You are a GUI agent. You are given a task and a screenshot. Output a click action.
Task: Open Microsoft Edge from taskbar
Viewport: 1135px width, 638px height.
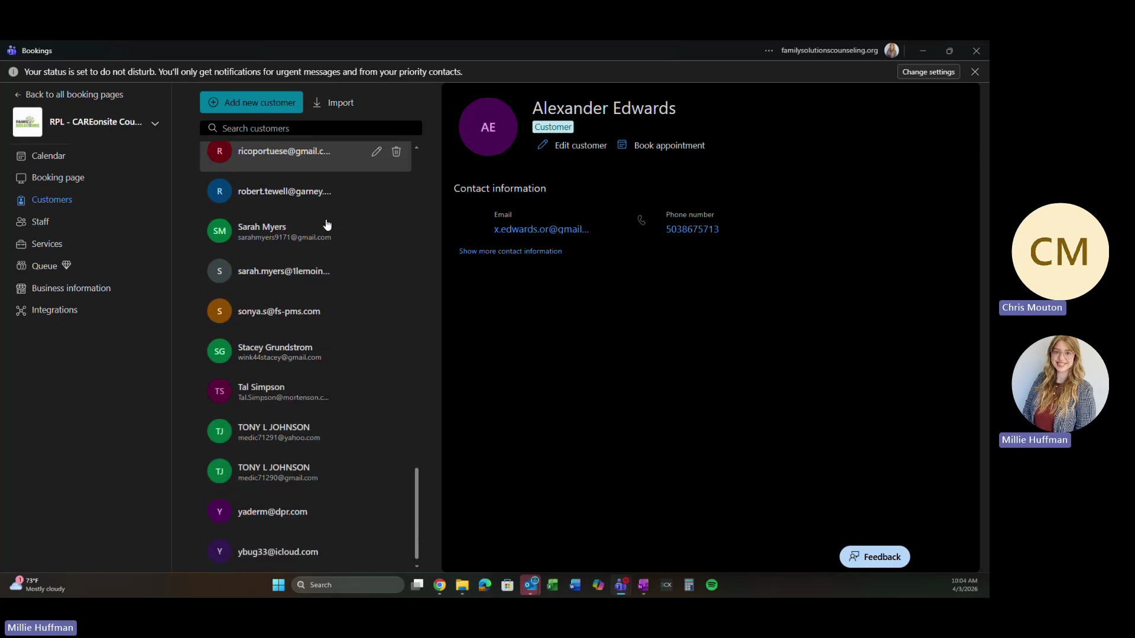(x=485, y=585)
